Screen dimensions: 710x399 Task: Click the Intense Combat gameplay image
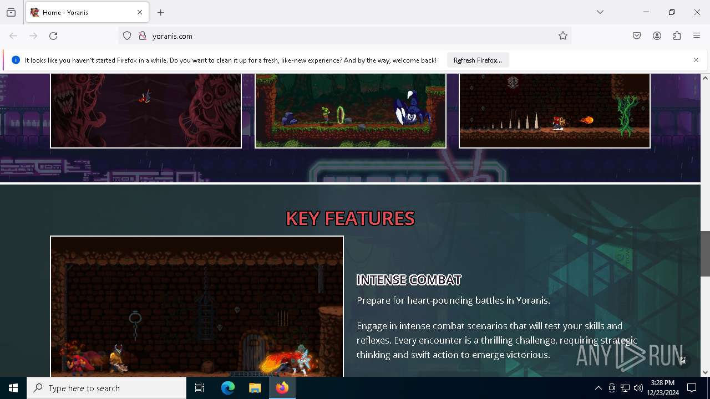[197, 306]
